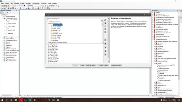Image resolution: width=182 pixels, height=102 pixels.
Task: Select the Identify tool icon
Action: (x=29, y=8)
